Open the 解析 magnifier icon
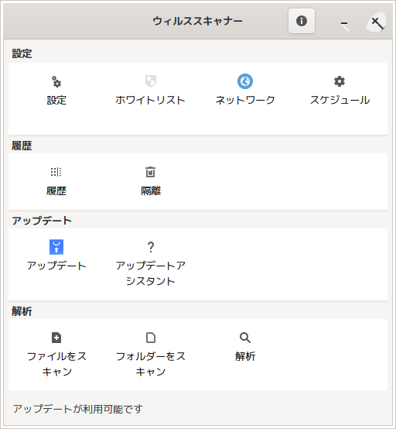 point(245,338)
